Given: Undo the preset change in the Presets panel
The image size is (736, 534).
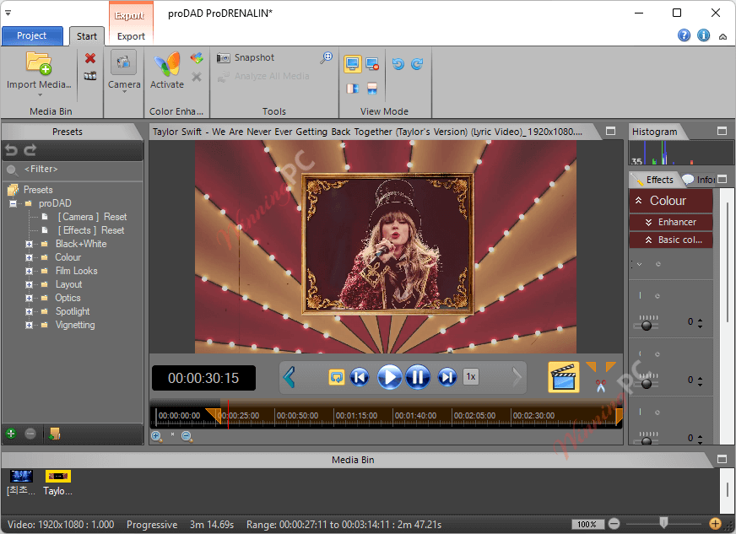Looking at the screenshot, I should tap(11, 150).
